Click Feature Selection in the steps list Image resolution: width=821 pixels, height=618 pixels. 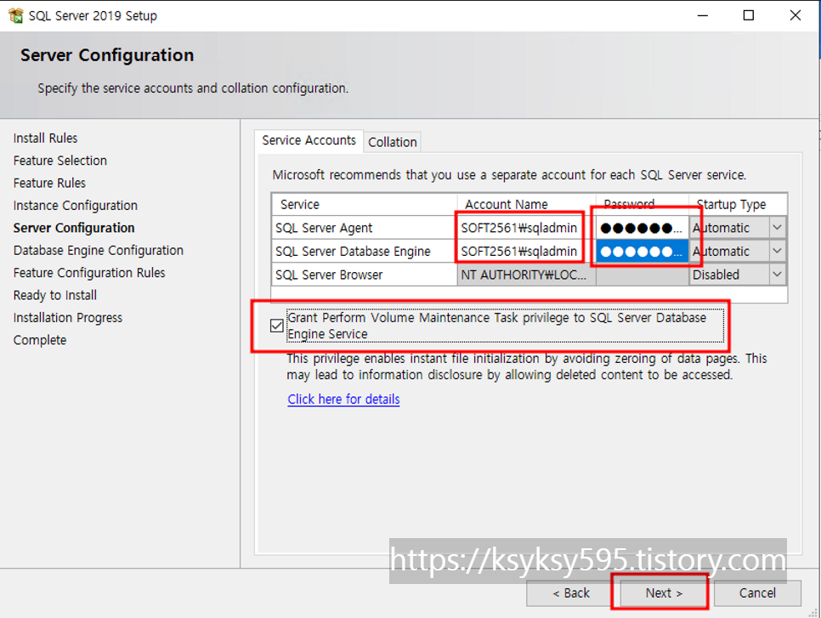[59, 161]
